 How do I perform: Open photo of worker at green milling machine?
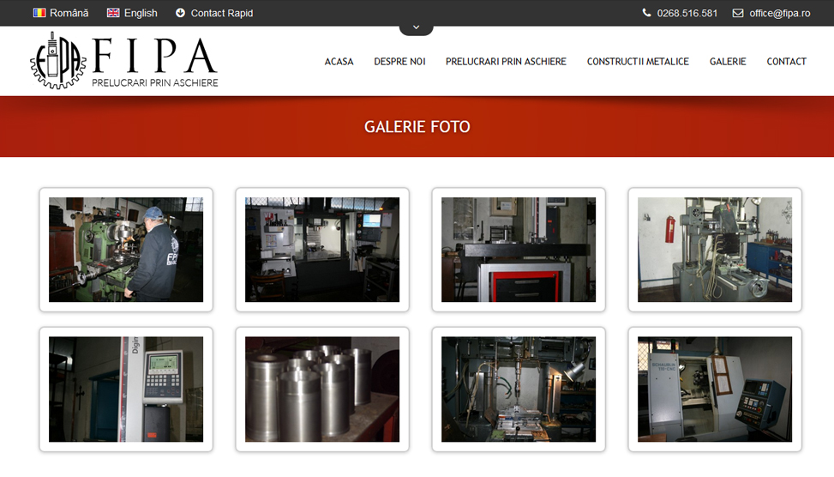tap(126, 250)
